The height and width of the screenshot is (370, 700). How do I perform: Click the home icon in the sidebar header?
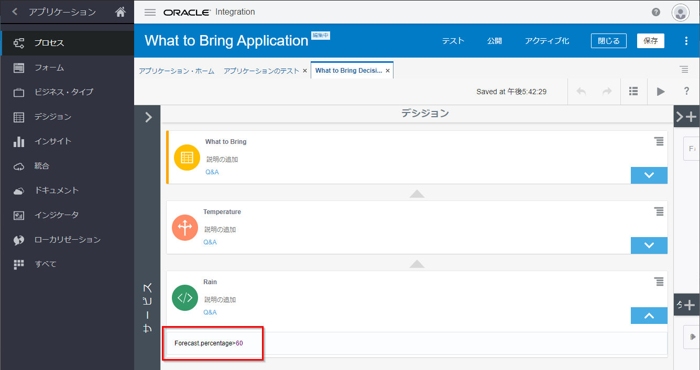click(121, 12)
